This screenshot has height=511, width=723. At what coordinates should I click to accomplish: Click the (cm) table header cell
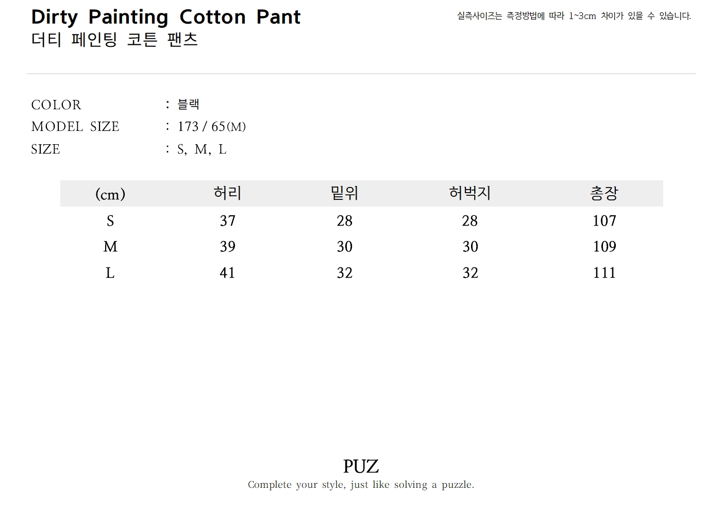tap(110, 194)
